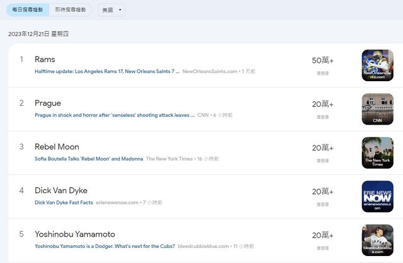Open the Rebel Moon New York Times thumbnail
The width and height of the screenshot is (403, 263).
coord(377,153)
